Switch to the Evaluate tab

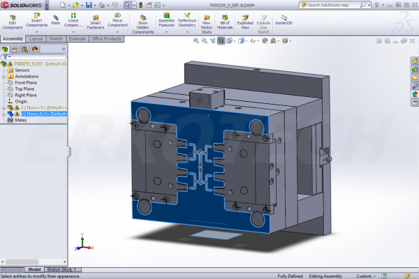[78, 39]
